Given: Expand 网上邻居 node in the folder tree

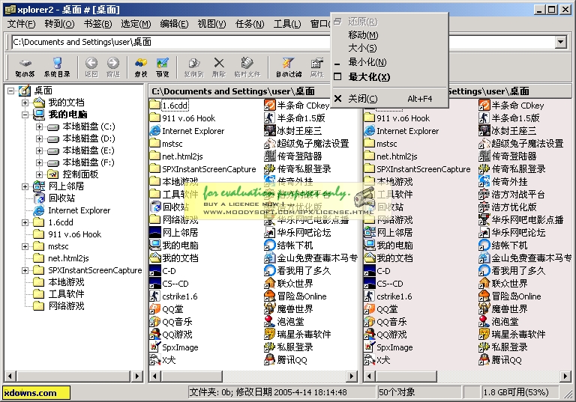Looking at the screenshot, I should coord(25,186).
